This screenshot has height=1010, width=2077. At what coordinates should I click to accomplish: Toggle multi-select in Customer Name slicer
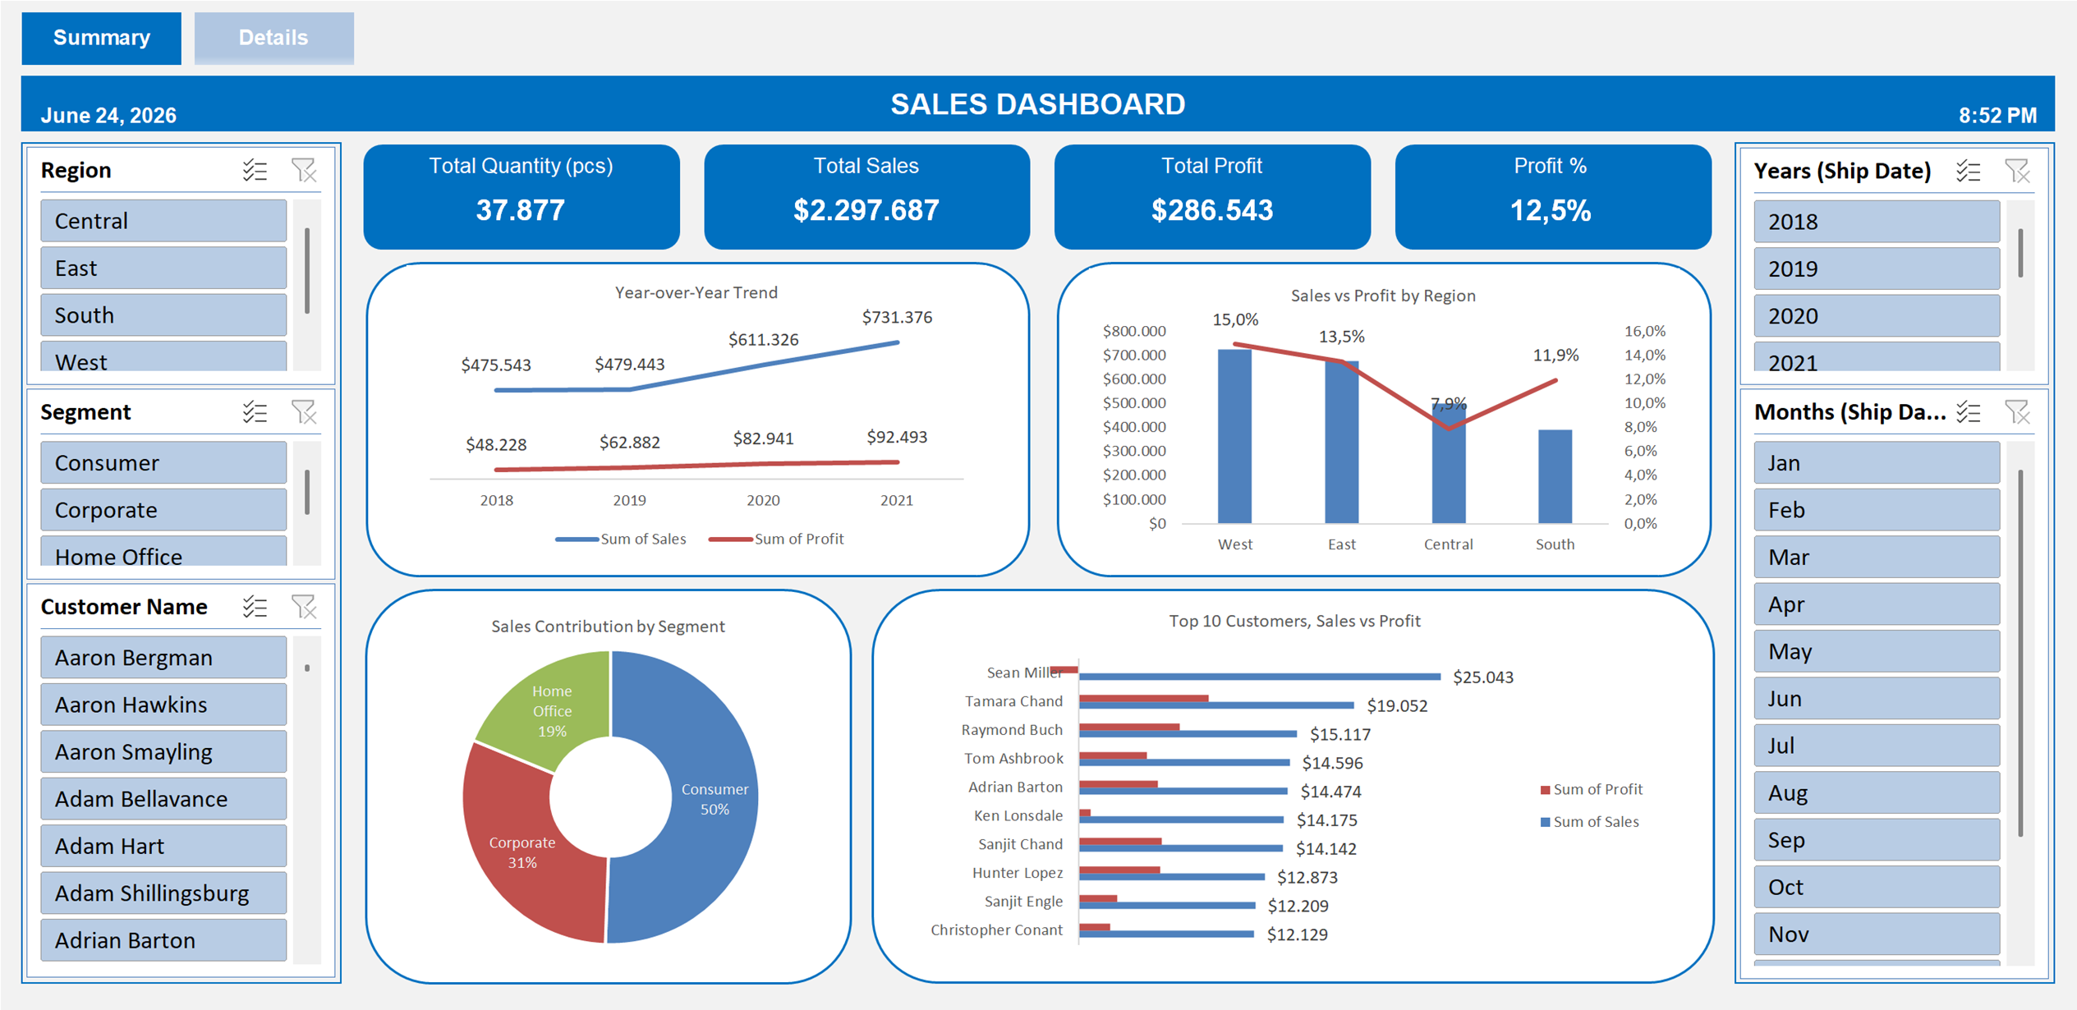(255, 607)
